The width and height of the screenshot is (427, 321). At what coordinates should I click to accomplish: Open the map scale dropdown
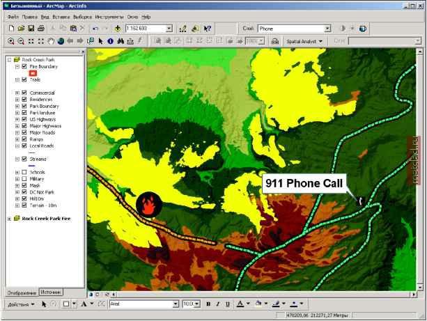pos(170,29)
